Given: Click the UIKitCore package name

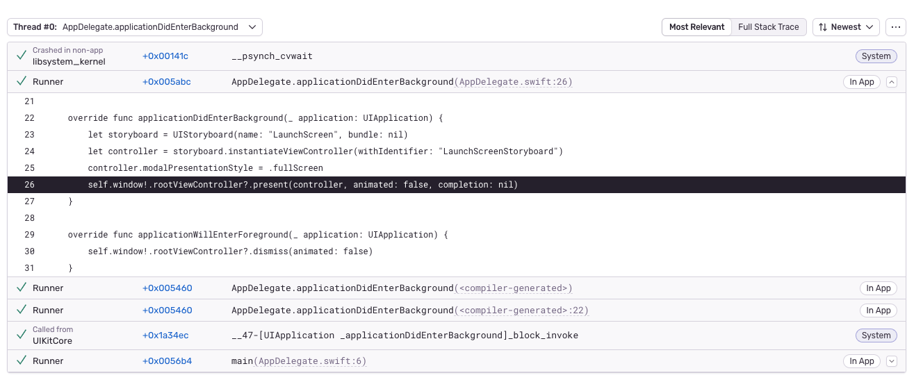Looking at the screenshot, I should pyautogui.click(x=52, y=341).
